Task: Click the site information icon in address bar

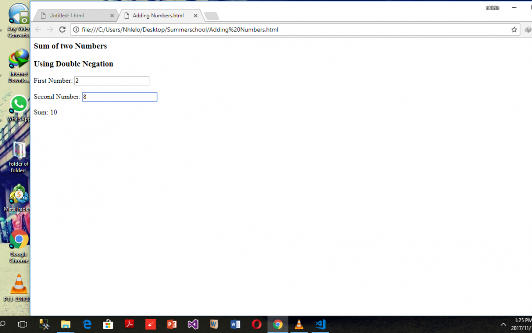Action: [x=76, y=30]
